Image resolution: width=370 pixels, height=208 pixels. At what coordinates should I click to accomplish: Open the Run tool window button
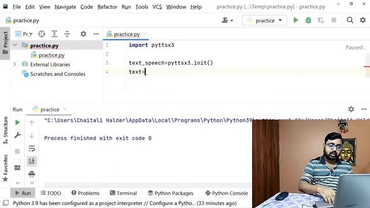click(23, 193)
